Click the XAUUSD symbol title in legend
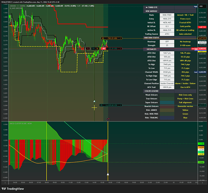Screen dimensions: 208x193 (13, 6)
